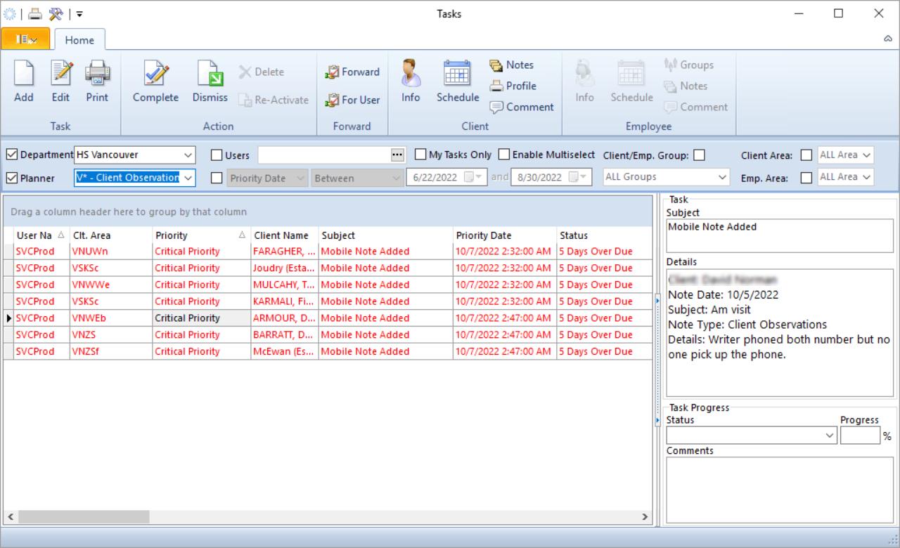Select the ARMOUR task row
Screen dimensions: 900x548
click(283, 318)
